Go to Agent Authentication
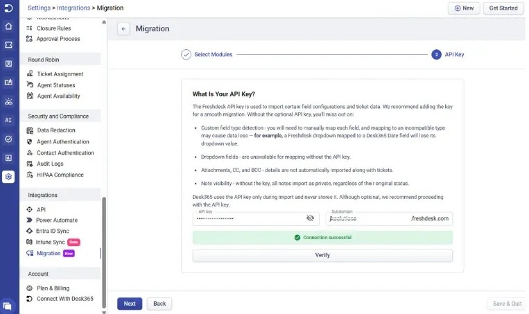 pos(63,141)
